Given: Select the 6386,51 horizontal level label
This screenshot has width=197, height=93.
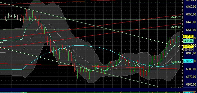Looking at the screenshot, I should click(176, 62).
